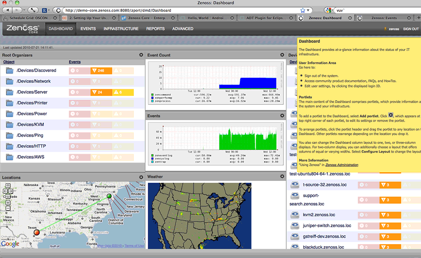Pan the Locations map down
The image size is (421, 258).
[x=8, y=197]
